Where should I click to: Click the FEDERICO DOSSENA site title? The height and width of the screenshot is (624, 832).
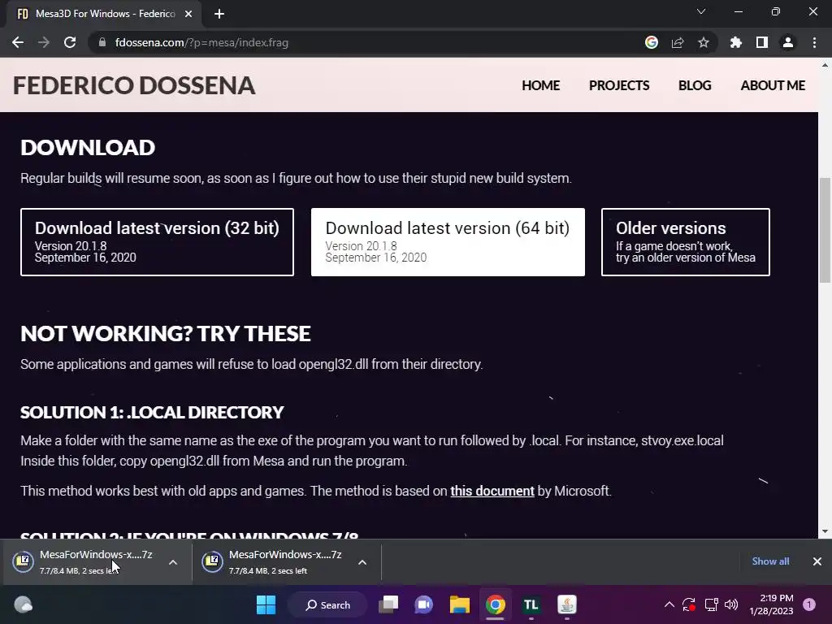134,85
